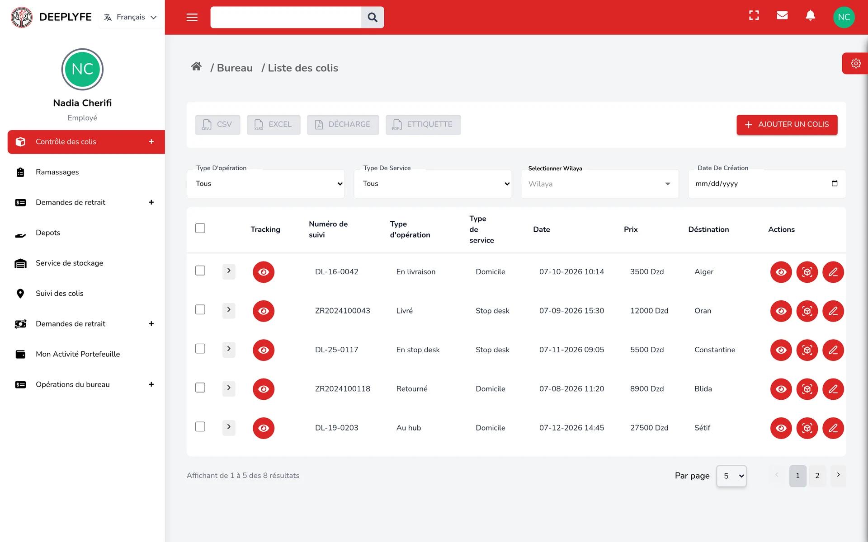This screenshot has width=868, height=542.
Task: Open the Type D'opération dropdown
Action: pos(266,184)
